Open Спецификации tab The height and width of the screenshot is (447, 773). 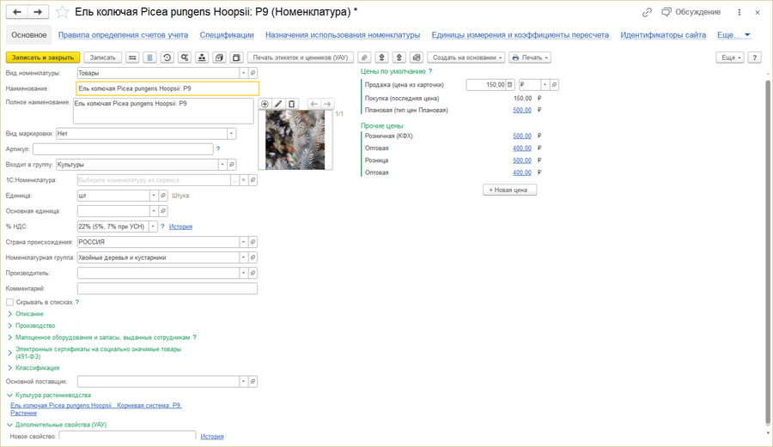pyautogui.click(x=227, y=35)
